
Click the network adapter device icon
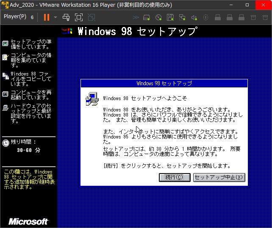click(x=182, y=17)
